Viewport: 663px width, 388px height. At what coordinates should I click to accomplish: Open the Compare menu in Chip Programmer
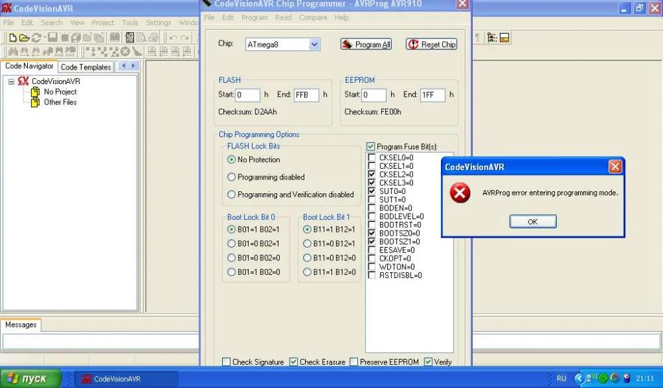[313, 18]
